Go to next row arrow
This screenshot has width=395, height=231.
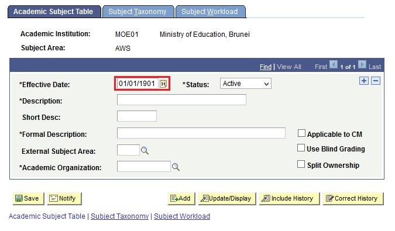362,65
